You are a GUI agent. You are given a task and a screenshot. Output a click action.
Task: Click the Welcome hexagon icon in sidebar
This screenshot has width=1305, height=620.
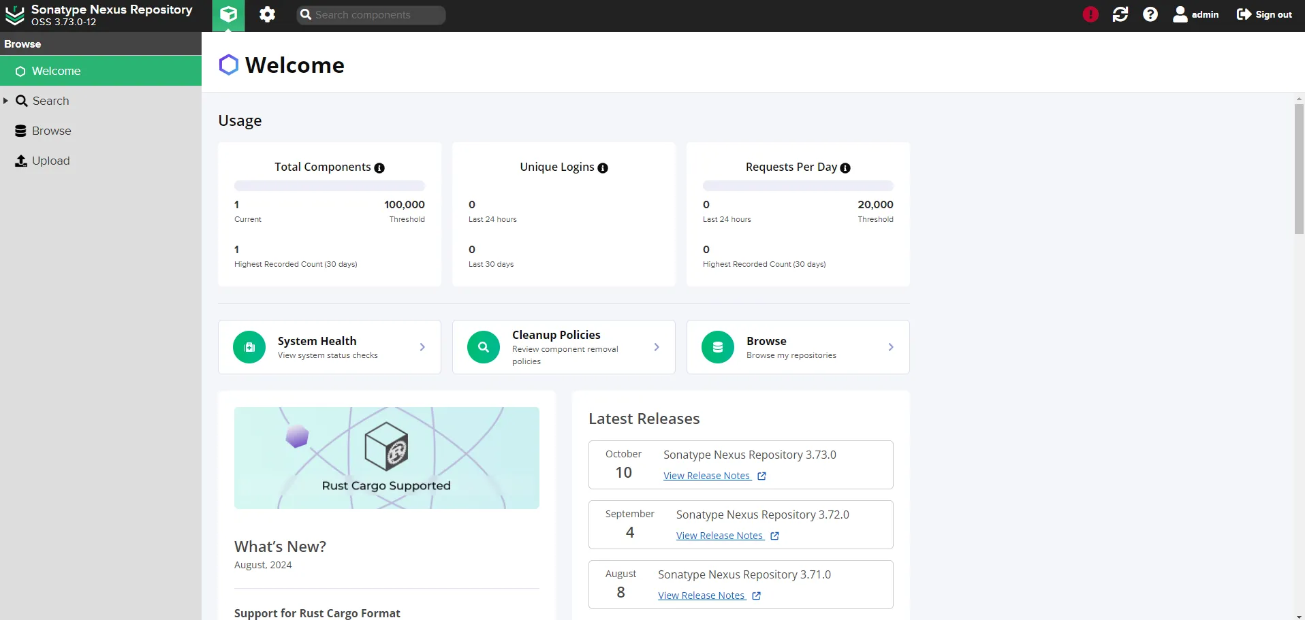point(20,71)
